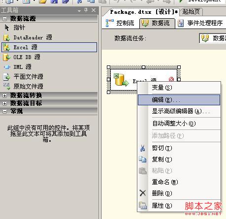This screenshot has height=219, width=226.
Task: Select the Excel 源 toolbox item
Action: pyautogui.click(x=49, y=47)
